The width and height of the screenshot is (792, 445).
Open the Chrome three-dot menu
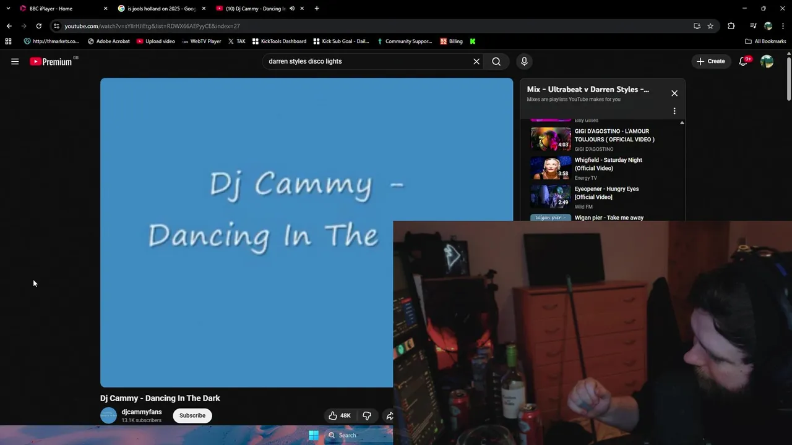click(783, 26)
